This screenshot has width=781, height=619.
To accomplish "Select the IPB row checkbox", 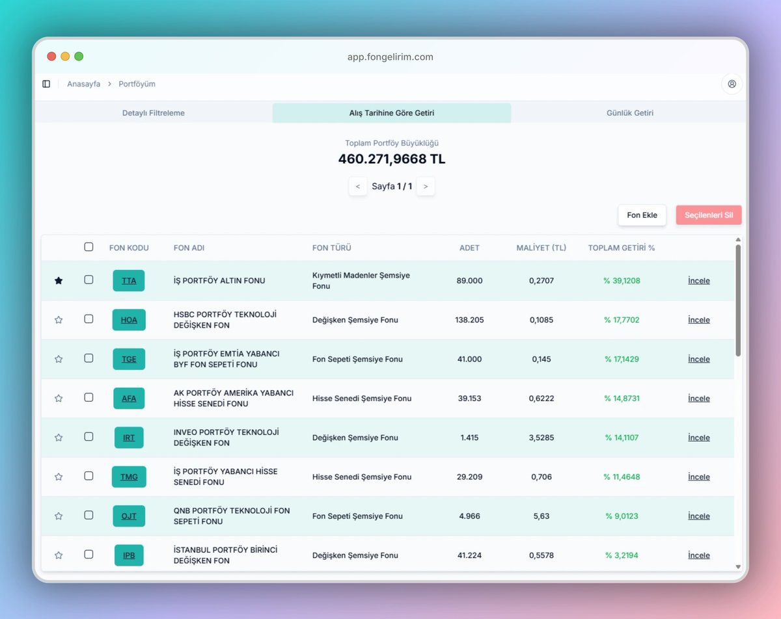I will tap(89, 554).
